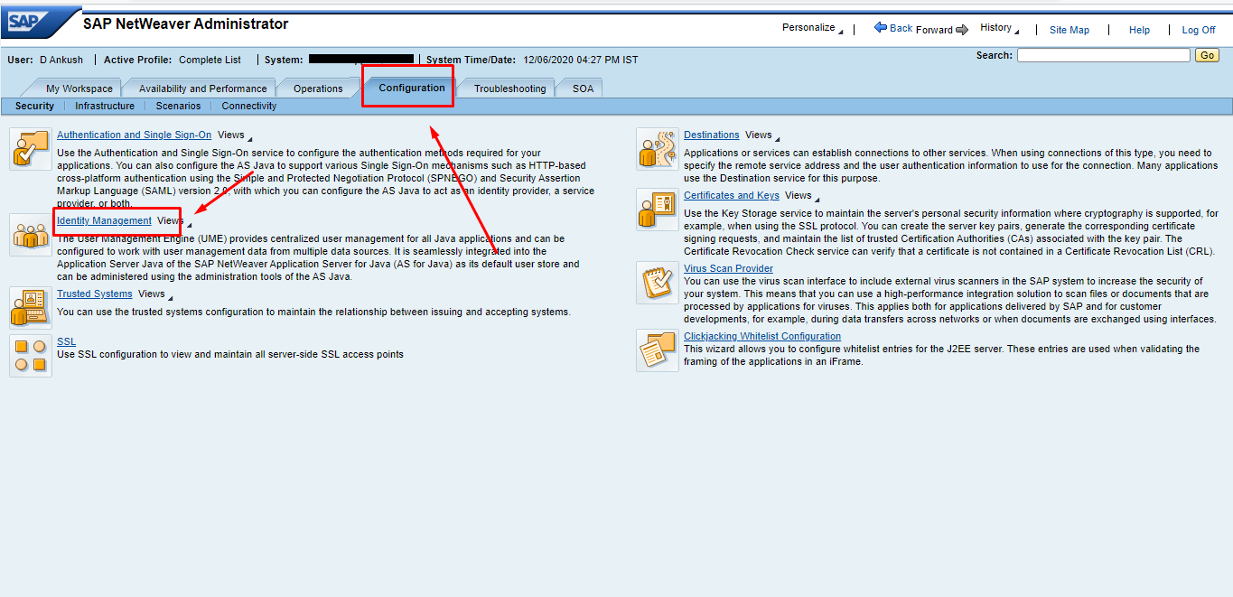Select the Security sub-tab

tap(34, 106)
